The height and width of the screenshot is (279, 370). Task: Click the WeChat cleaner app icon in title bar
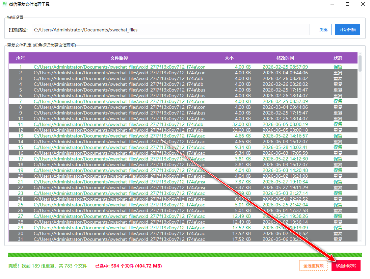(x=5, y=4)
